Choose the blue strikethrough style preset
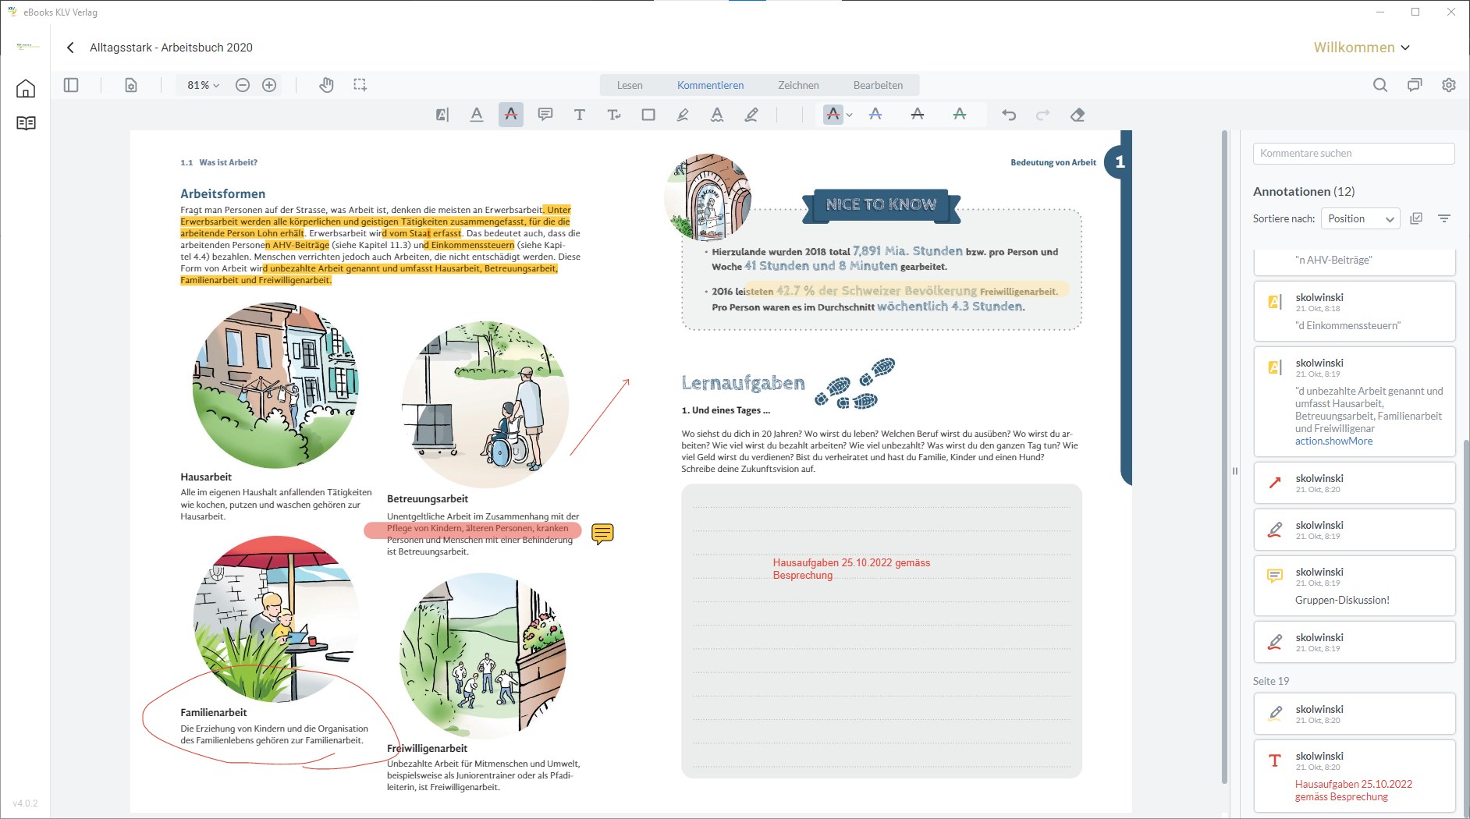 (875, 115)
